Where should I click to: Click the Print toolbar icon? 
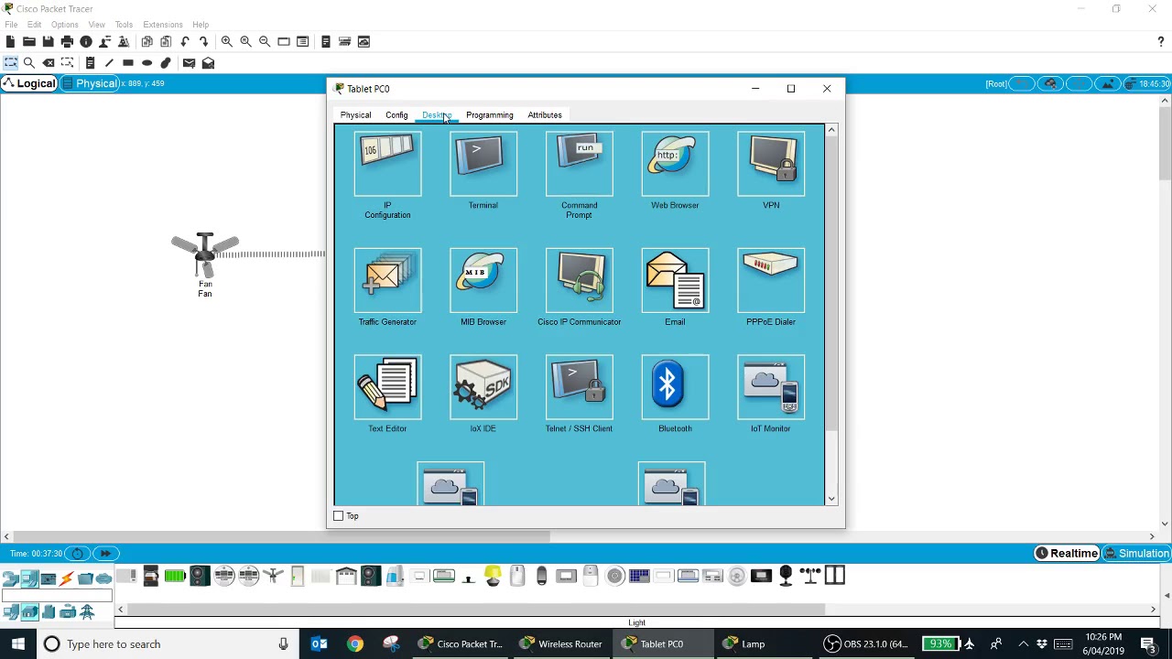67,41
